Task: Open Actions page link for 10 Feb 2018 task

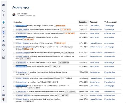Action: (109, 26)
